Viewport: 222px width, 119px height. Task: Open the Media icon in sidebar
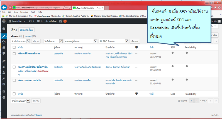click(x=4, y=42)
